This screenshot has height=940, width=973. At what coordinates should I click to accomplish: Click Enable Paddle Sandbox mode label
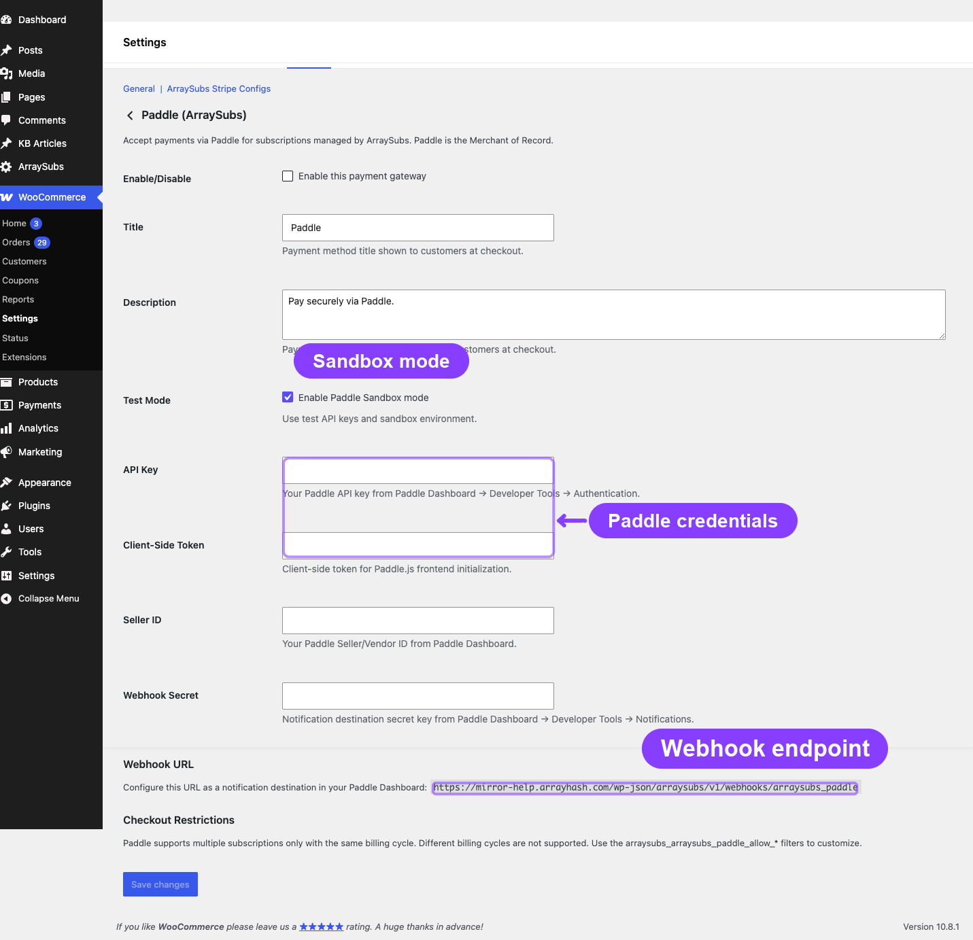coord(364,398)
